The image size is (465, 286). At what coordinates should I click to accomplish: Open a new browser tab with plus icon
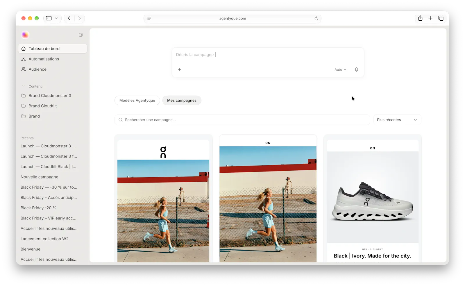click(x=430, y=18)
